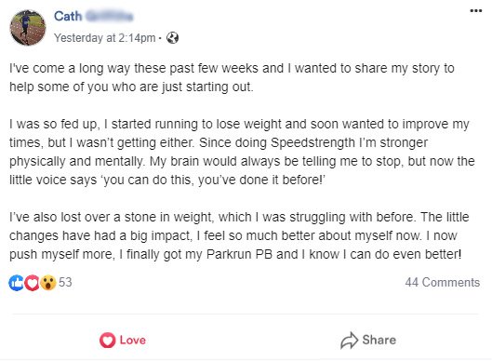This screenshot has width=492, height=361.
Task: Click the first paragraph starting I've come
Action: [232, 77]
